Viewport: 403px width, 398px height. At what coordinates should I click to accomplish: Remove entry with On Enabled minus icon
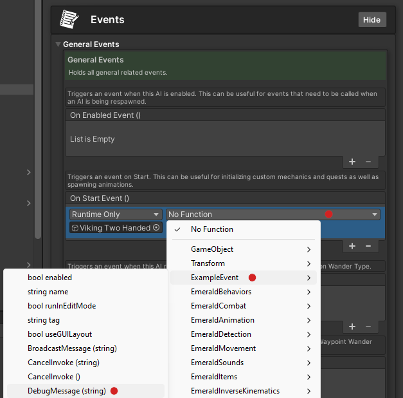click(x=368, y=162)
